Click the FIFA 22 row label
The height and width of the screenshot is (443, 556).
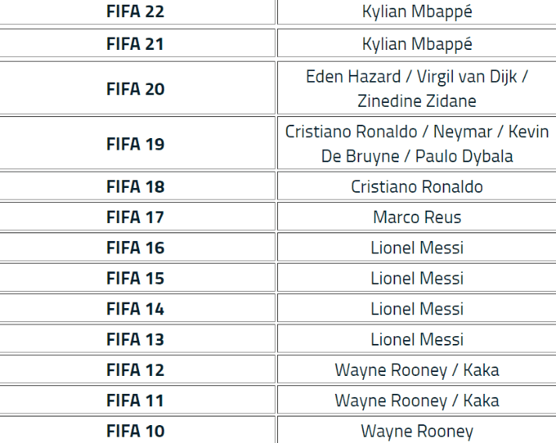(x=135, y=12)
